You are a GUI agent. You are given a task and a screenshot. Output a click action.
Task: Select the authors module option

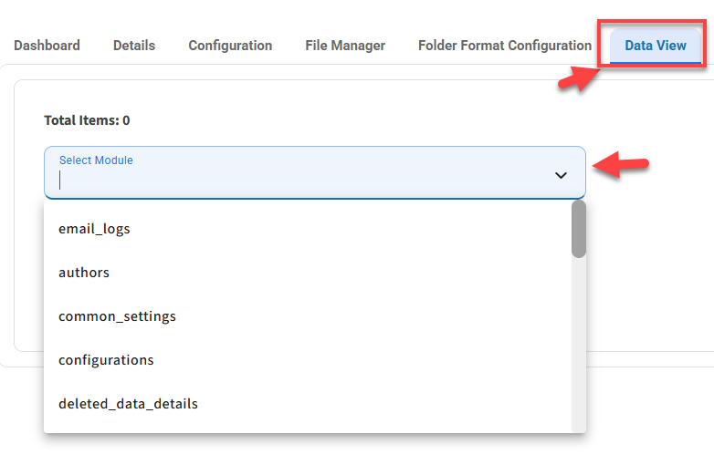point(84,273)
